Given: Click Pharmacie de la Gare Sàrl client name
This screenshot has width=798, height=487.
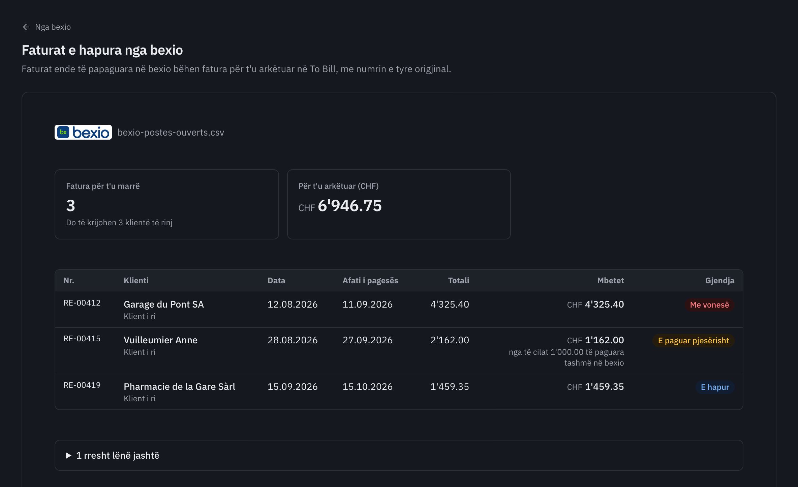Looking at the screenshot, I should point(180,386).
